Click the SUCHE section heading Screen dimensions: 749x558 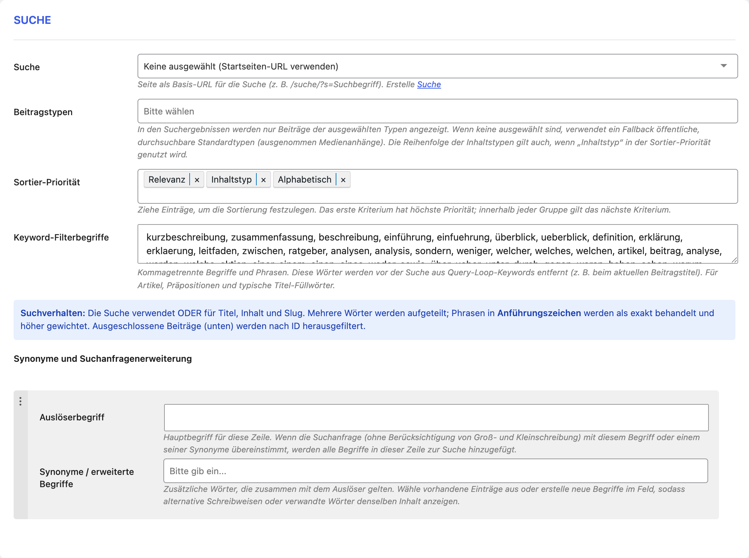pos(32,20)
